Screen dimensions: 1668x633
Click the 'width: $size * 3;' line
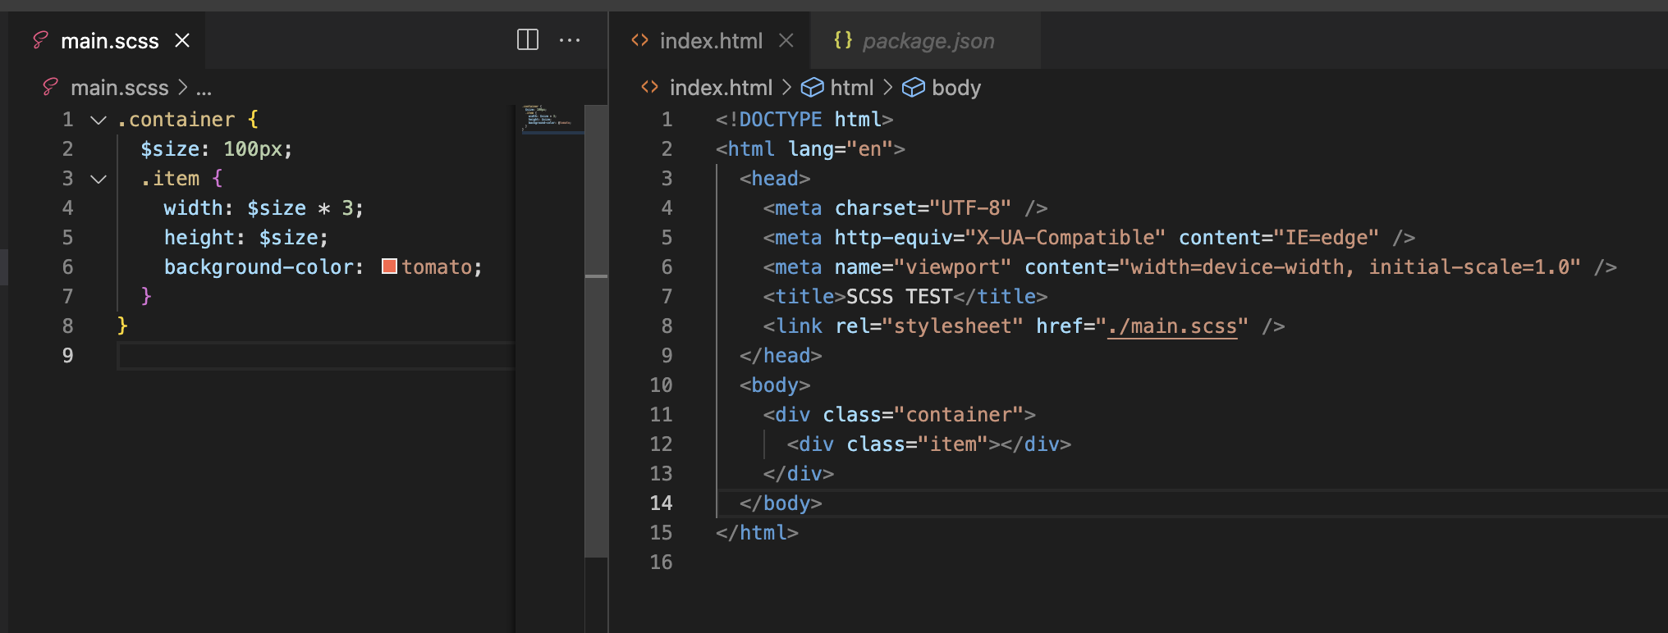click(263, 208)
